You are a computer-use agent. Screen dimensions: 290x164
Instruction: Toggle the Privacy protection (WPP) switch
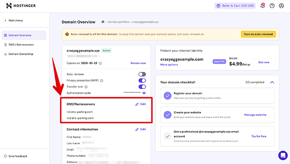coord(142,81)
